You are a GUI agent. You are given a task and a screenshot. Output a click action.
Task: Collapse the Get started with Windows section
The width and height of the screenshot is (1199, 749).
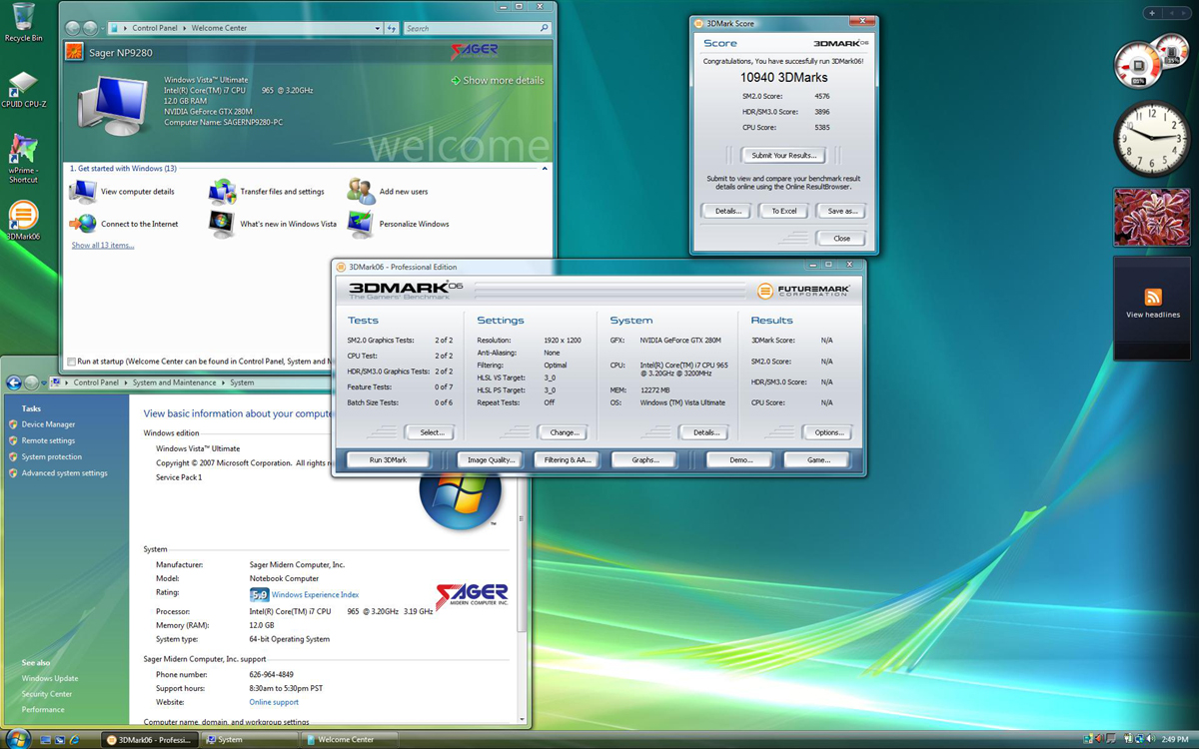click(546, 169)
